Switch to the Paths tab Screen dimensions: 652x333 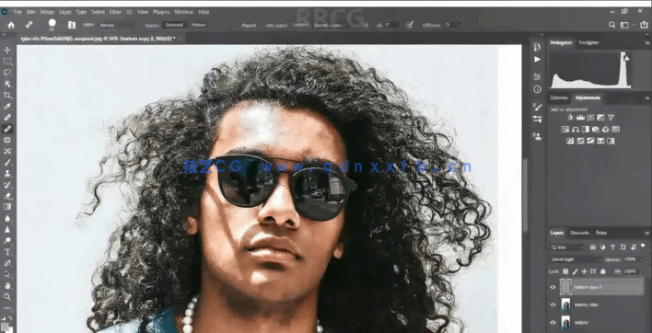[600, 233]
